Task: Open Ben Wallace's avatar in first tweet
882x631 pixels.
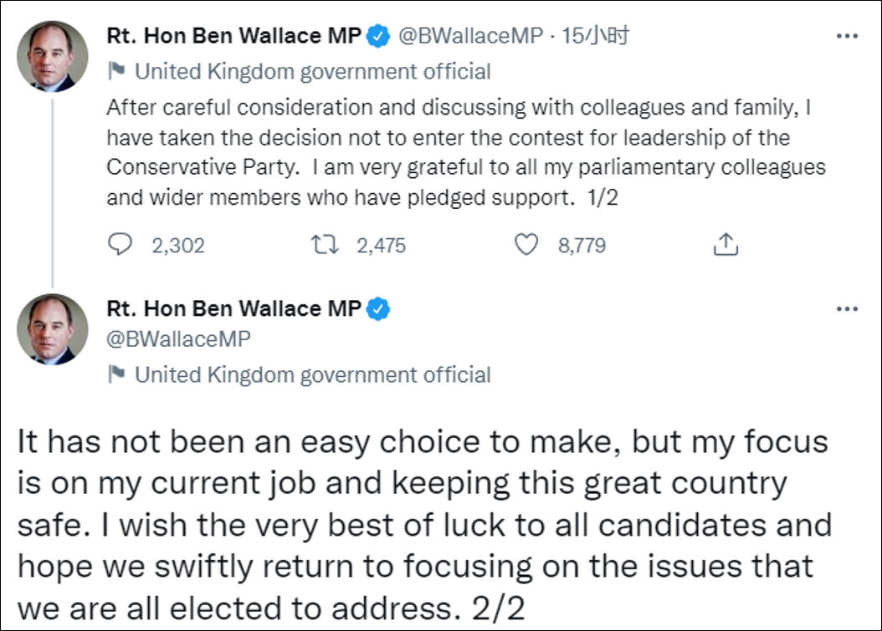Action: [53, 56]
